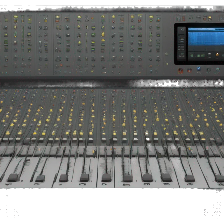Hit the red-orange button above the screen's left corner
Image resolution: width=224 pixels, height=224 pixels.
coord(184,19)
